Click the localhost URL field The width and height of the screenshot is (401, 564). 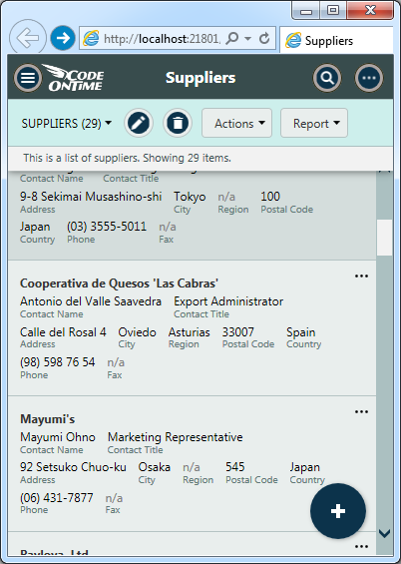[x=162, y=38]
